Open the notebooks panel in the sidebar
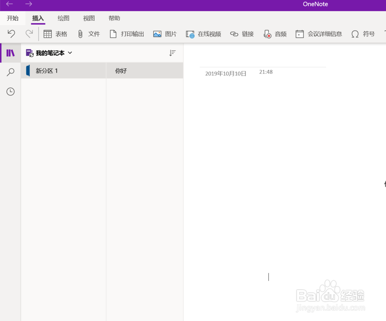This screenshot has height=321, width=386. click(x=10, y=53)
